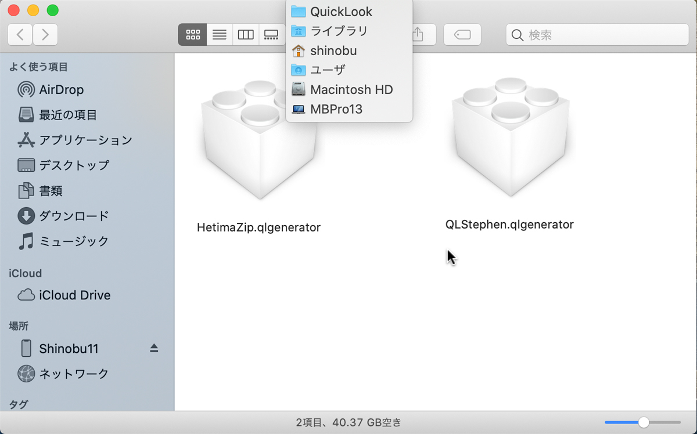Open 書類 in the sidebar
Screen dimensions: 697x434
[87, 190]
